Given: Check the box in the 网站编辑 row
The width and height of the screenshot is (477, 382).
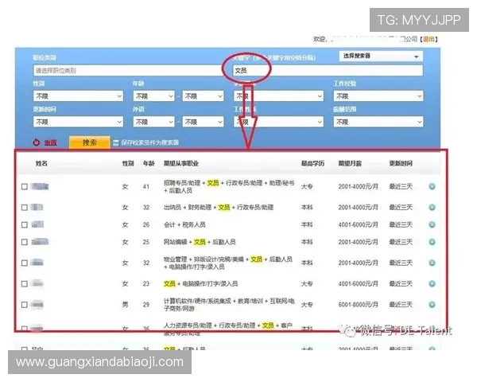Looking at the screenshot, I should [x=25, y=243].
